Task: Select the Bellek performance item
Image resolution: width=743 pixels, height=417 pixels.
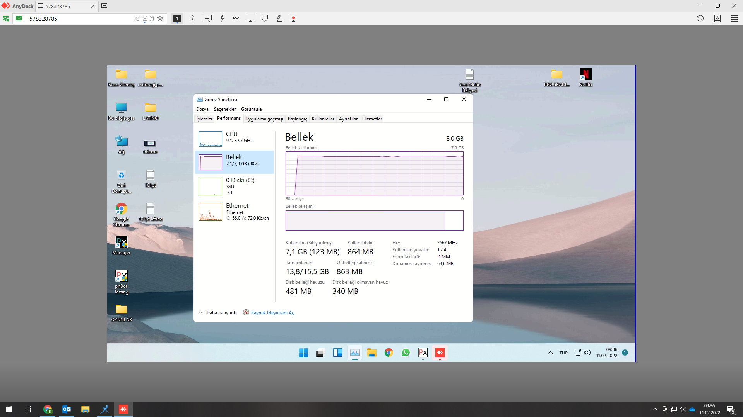Action: coord(235,162)
